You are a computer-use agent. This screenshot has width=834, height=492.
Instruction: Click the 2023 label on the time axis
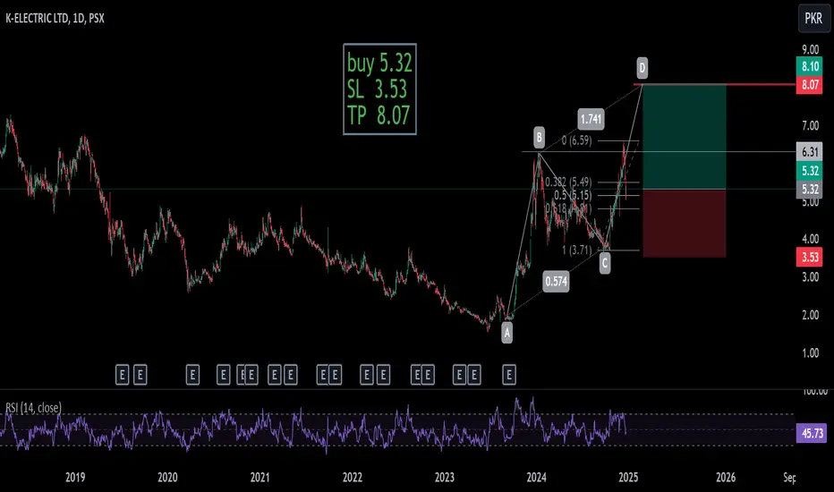point(444,477)
